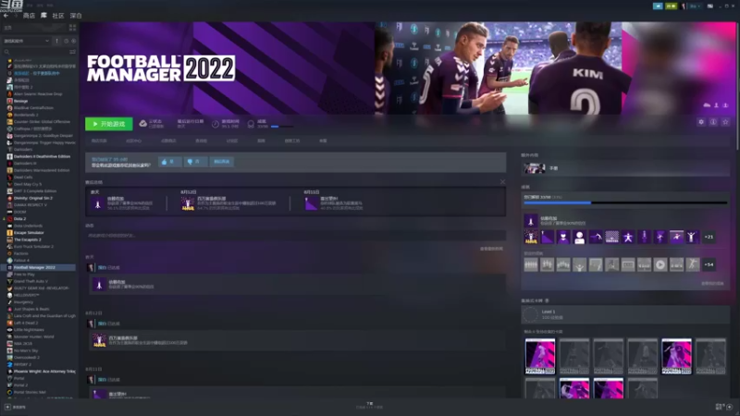The width and height of the screenshot is (740, 416).
Task: Click the add game plus icon
Action: click(x=7, y=407)
